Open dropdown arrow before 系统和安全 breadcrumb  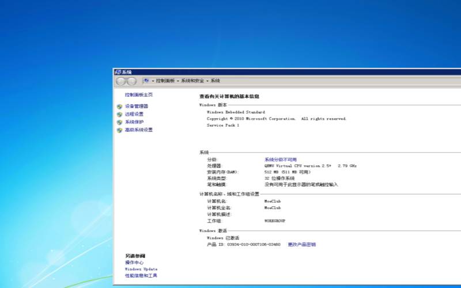click(x=178, y=81)
